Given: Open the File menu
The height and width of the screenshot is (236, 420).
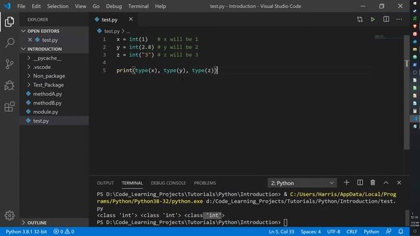Looking at the screenshot, I should 21,6.
